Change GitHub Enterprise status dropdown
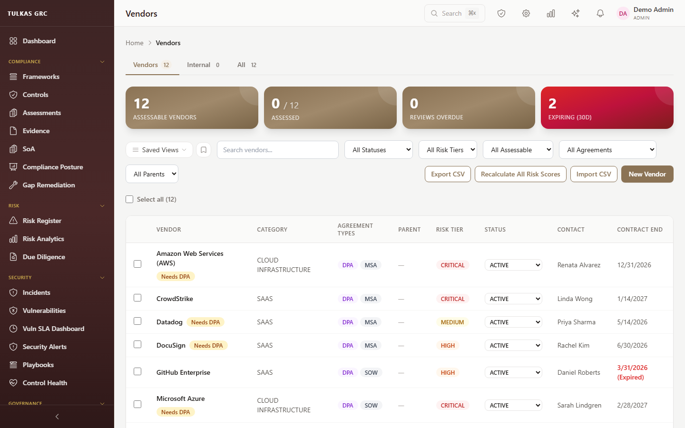This screenshot has height=428, width=685. pos(513,372)
